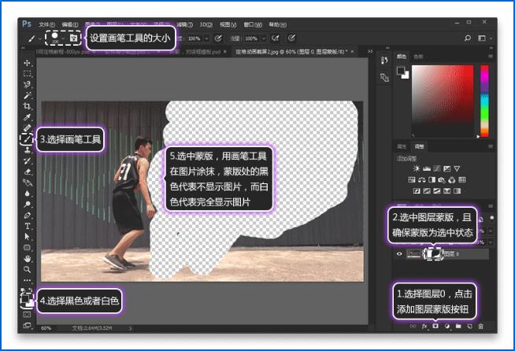Select the Crop tool

click(28, 106)
